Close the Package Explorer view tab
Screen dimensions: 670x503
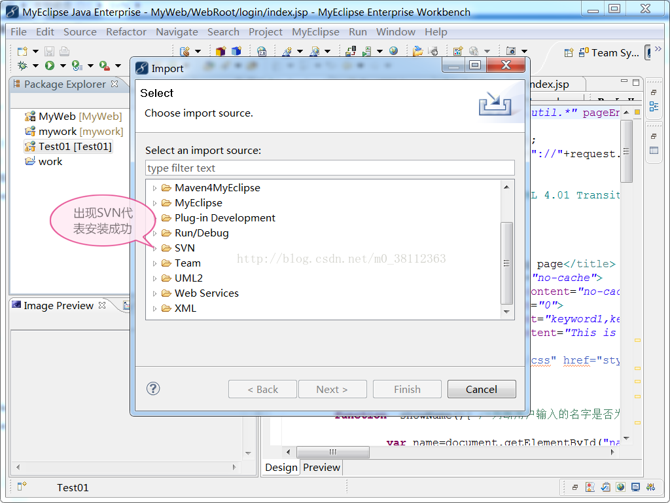coord(115,84)
